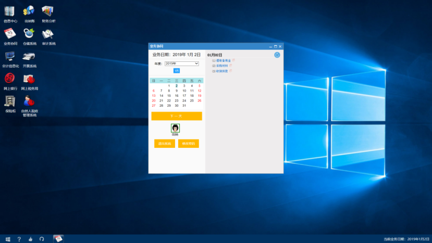
Task: Open the 保险柜 safe icon
Action: coord(10,104)
